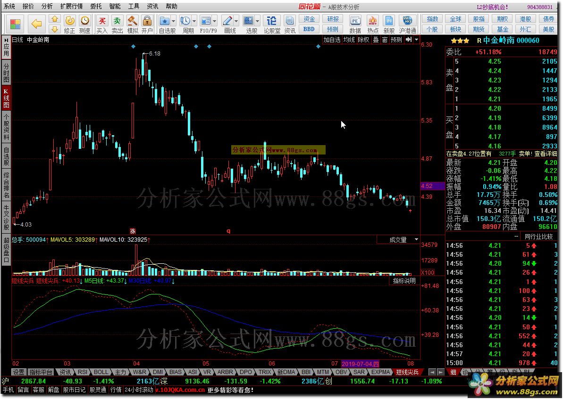Click the yellow back arrow icon
This screenshot has height=399, width=563.
[x=37, y=24]
